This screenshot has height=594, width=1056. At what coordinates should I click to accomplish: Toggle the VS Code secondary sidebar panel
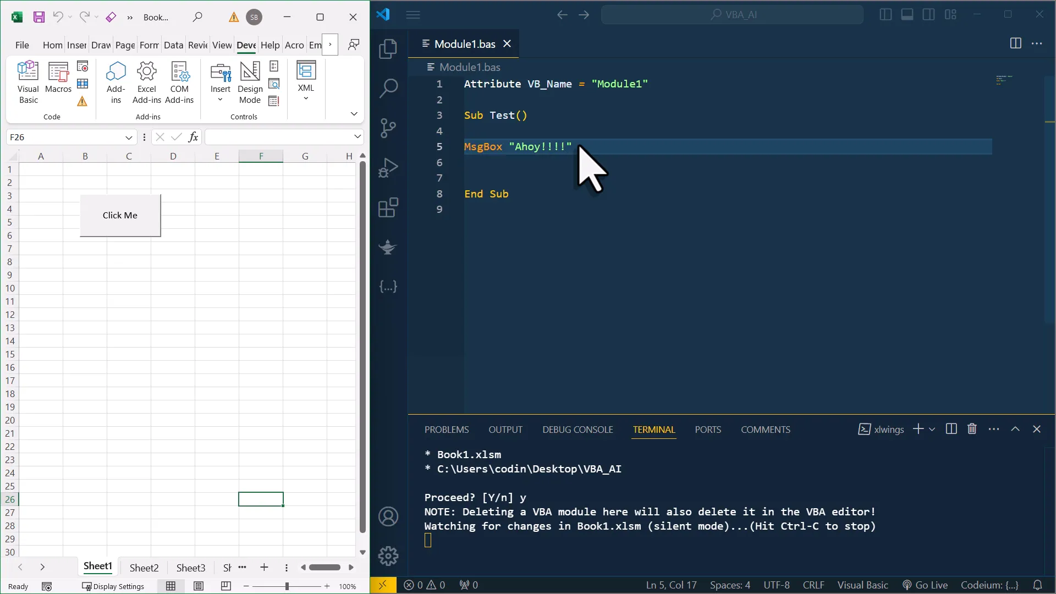(929, 14)
